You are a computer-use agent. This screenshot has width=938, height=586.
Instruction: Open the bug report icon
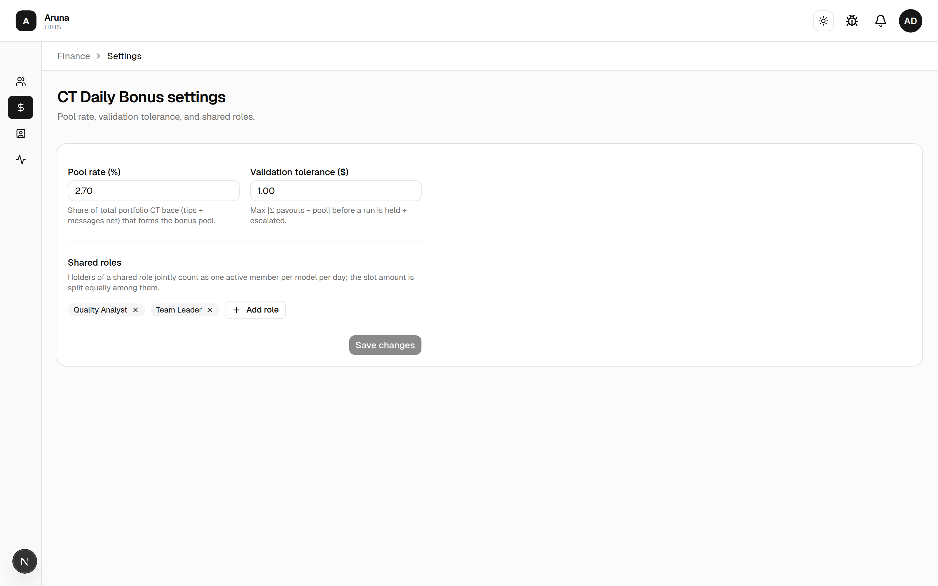click(x=852, y=21)
